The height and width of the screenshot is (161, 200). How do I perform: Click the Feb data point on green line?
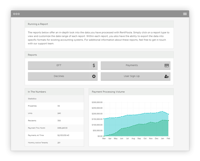point(168,120)
